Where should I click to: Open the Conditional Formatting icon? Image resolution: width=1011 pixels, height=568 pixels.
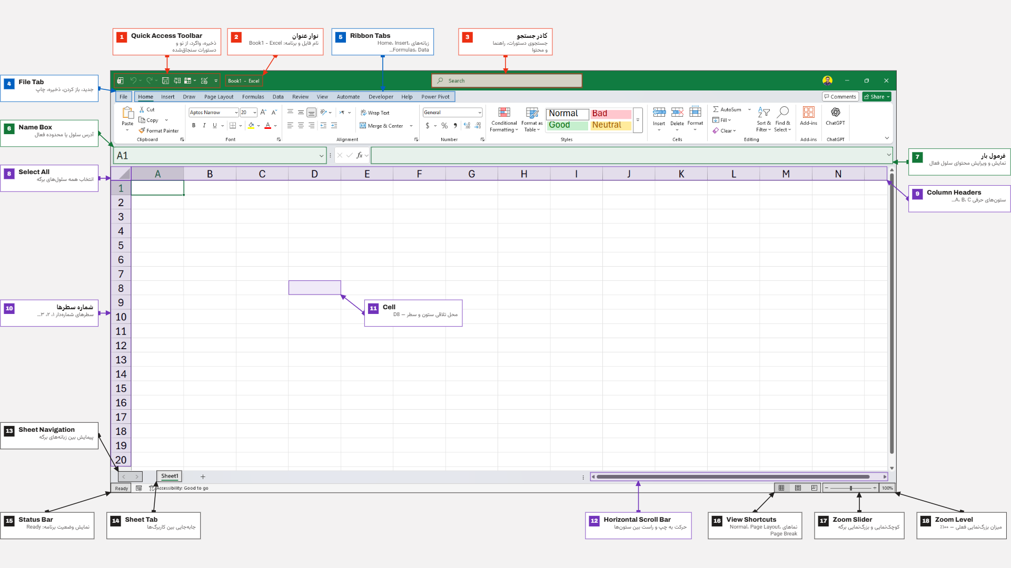[x=504, y=112]
